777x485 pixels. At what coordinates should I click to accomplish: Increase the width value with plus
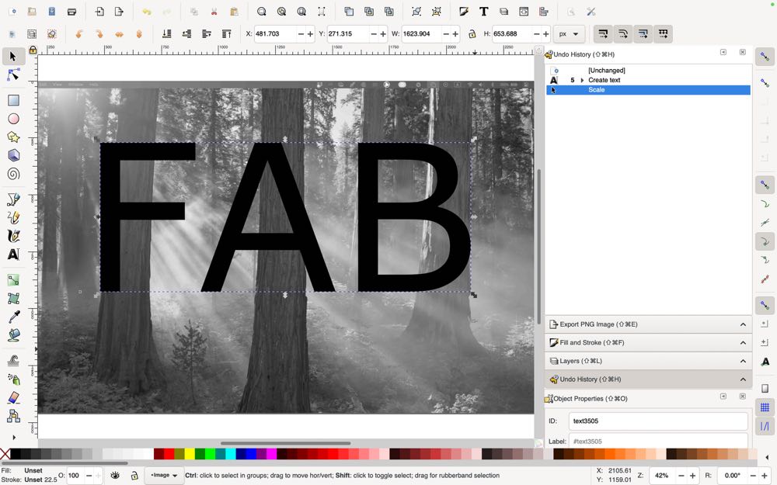pos(455,33)
